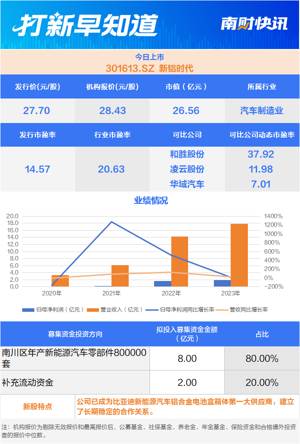Select the 南川区年产新能源汽车零部件800000套 row
The height and width of the screenshot is (444, 300).
(75, 358)
